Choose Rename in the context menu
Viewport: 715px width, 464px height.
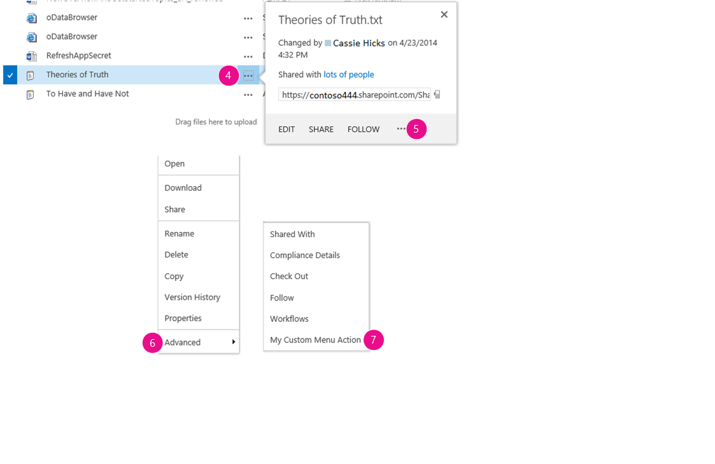pos(178,233)
